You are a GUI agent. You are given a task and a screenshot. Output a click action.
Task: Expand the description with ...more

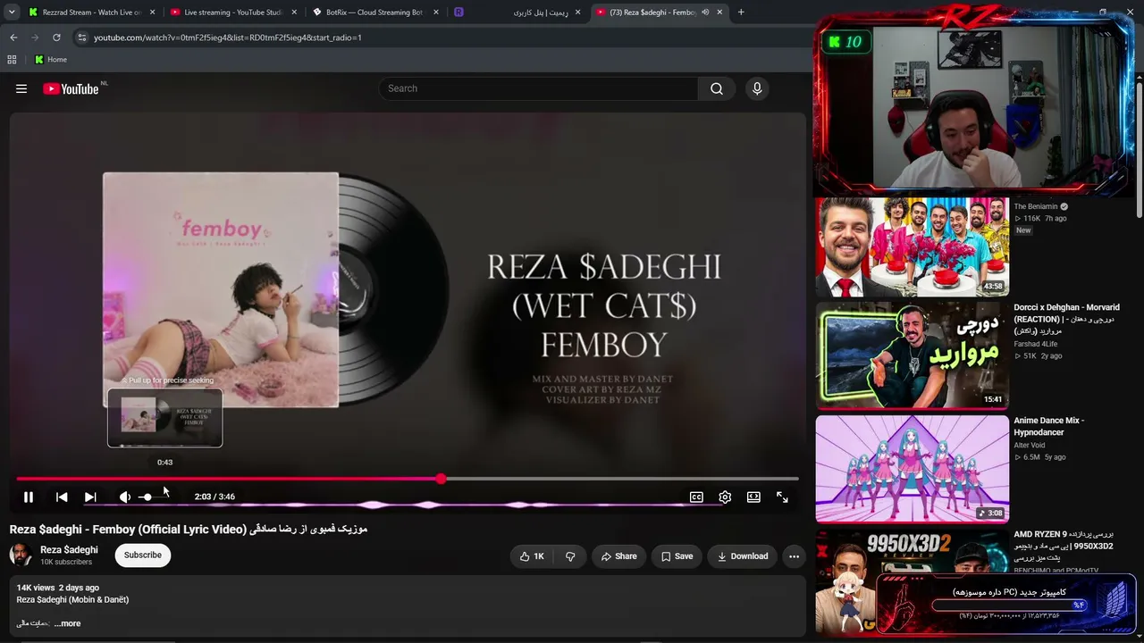pos(67,623)
